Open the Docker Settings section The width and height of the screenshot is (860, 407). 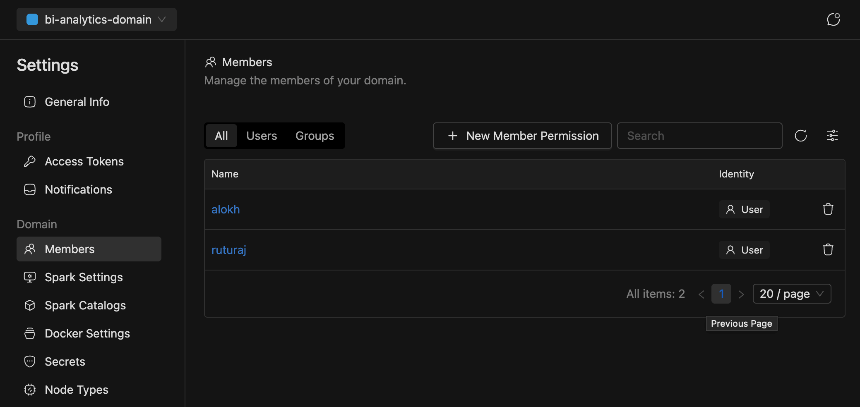[x=87, y=333]
